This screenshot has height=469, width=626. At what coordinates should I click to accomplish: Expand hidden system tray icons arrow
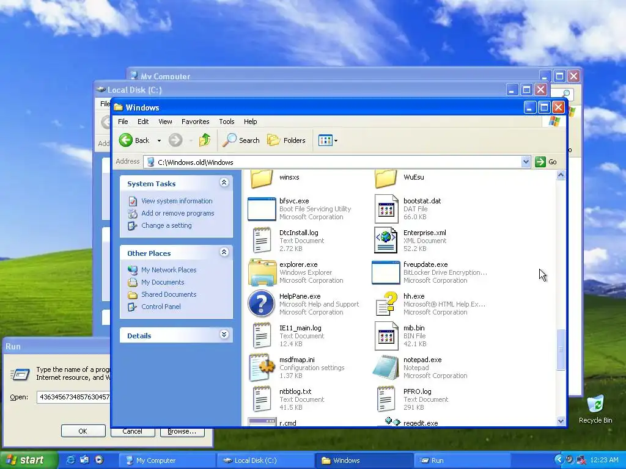559,459
